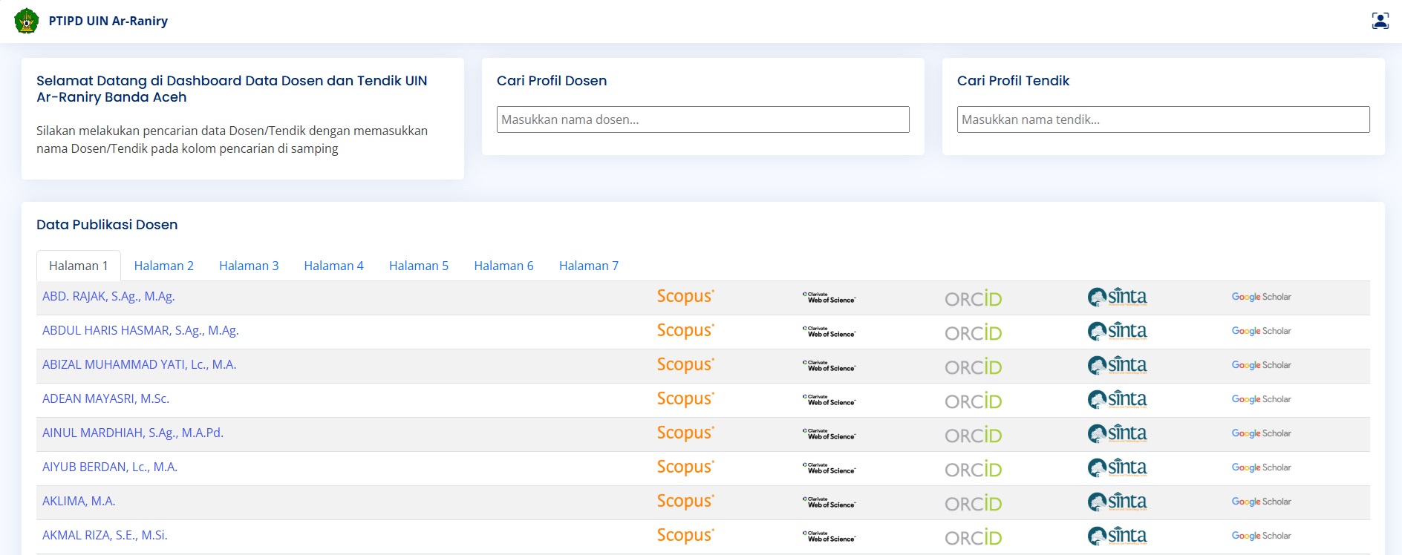Switch to the Halaman 5 tab
Image resolution: width=1402 pixels, height=555 pixels.
(x=419, y=266)
